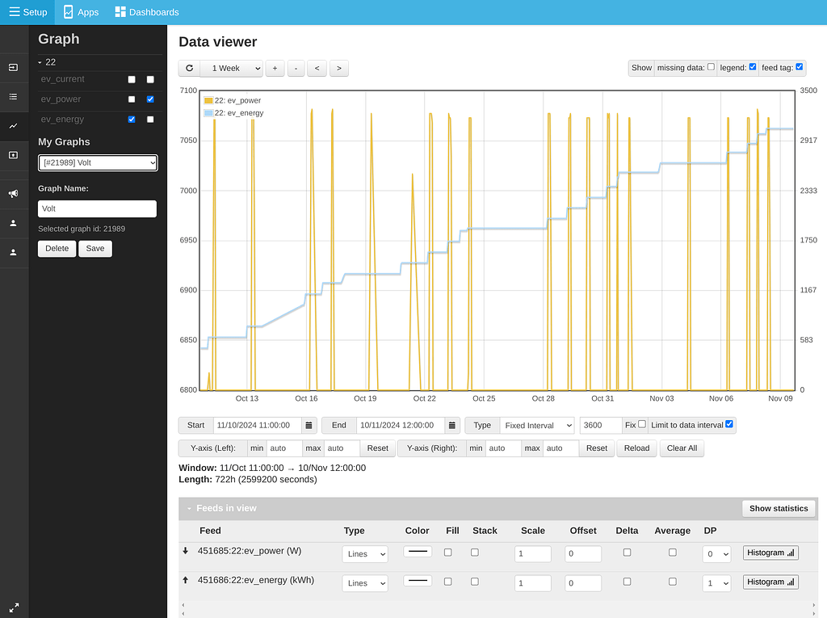Enable the missing data checkbox

711,67
